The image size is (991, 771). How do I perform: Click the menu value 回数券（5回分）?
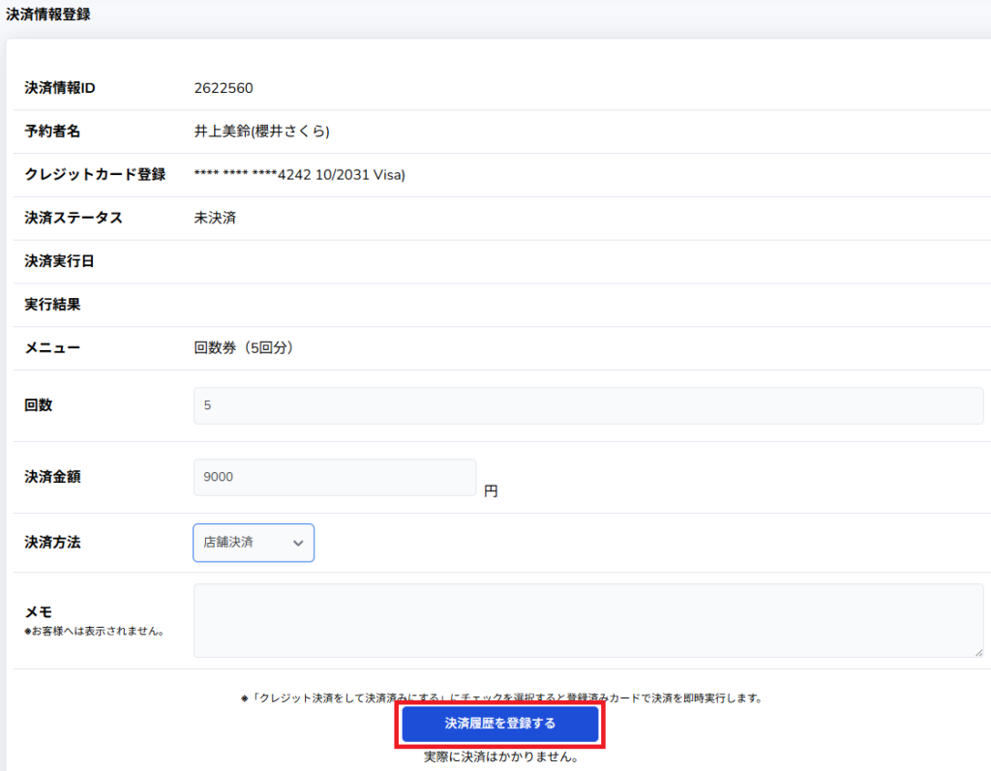click(244, 347)
